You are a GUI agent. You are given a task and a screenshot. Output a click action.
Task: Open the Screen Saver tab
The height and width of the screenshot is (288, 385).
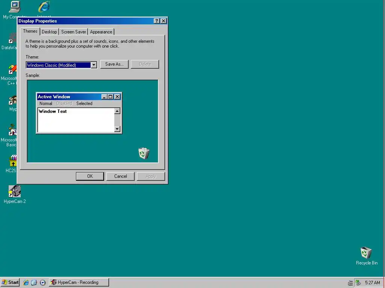pos(73,32)
